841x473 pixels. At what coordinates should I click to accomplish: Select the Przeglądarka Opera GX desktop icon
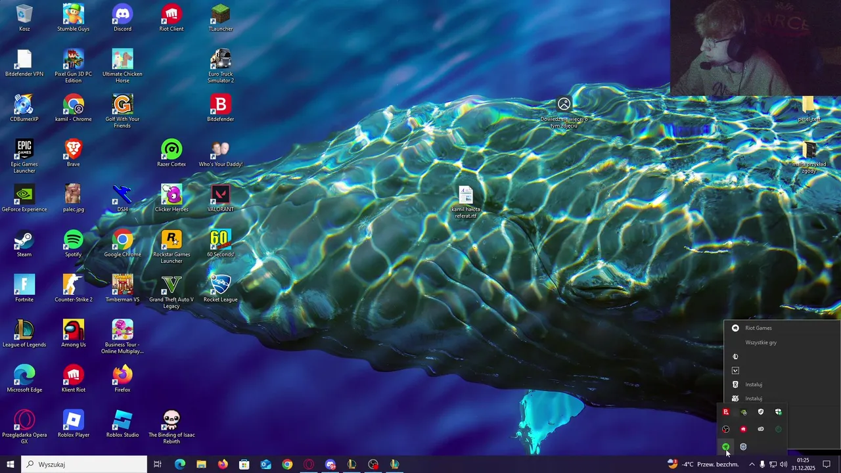(x=24, y=427)
